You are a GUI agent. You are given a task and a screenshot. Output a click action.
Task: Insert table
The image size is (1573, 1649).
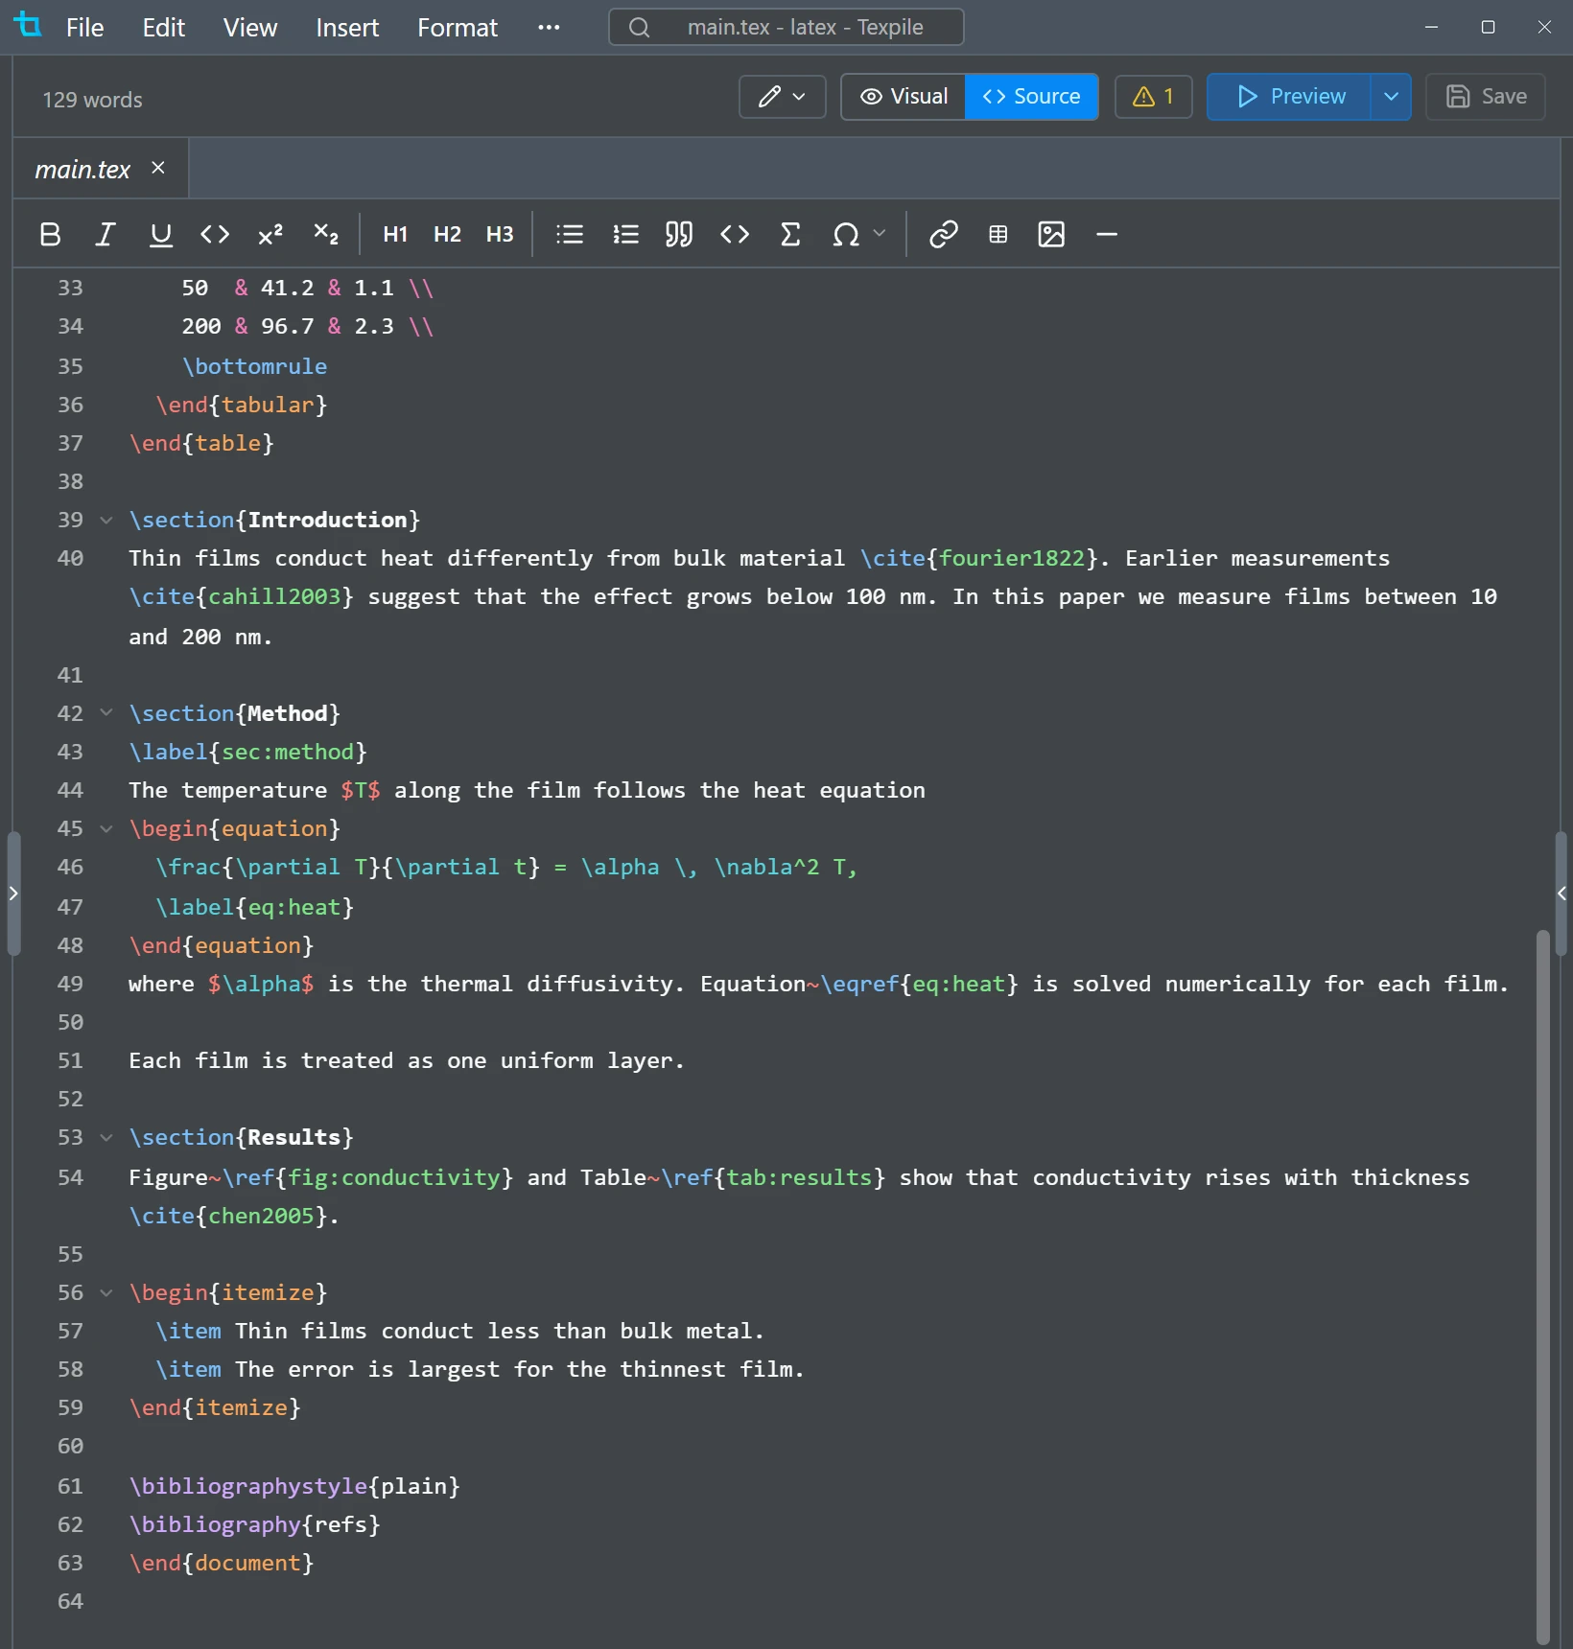tap(998, 234)
